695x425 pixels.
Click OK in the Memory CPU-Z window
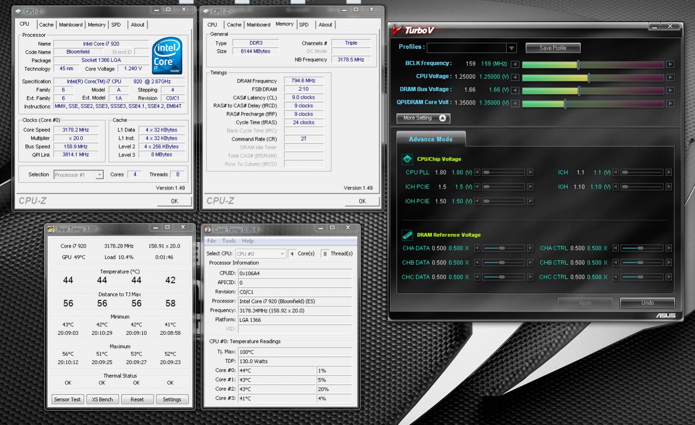click(x=362, y=201)
